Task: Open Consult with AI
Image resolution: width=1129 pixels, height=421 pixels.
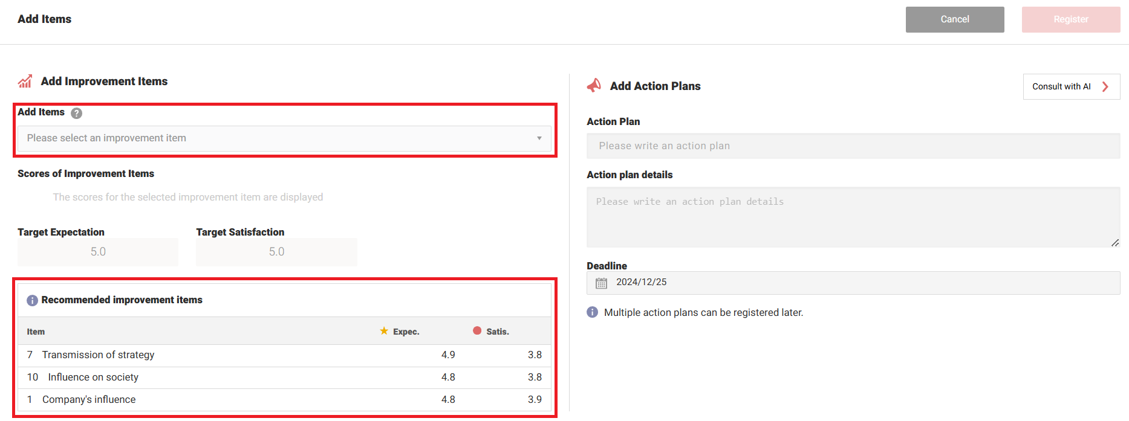Action: coord(1062,86)
